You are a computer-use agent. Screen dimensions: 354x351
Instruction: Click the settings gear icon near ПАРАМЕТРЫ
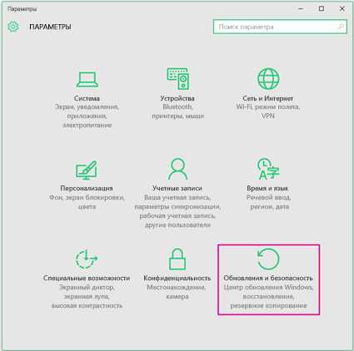click(13, 27)
